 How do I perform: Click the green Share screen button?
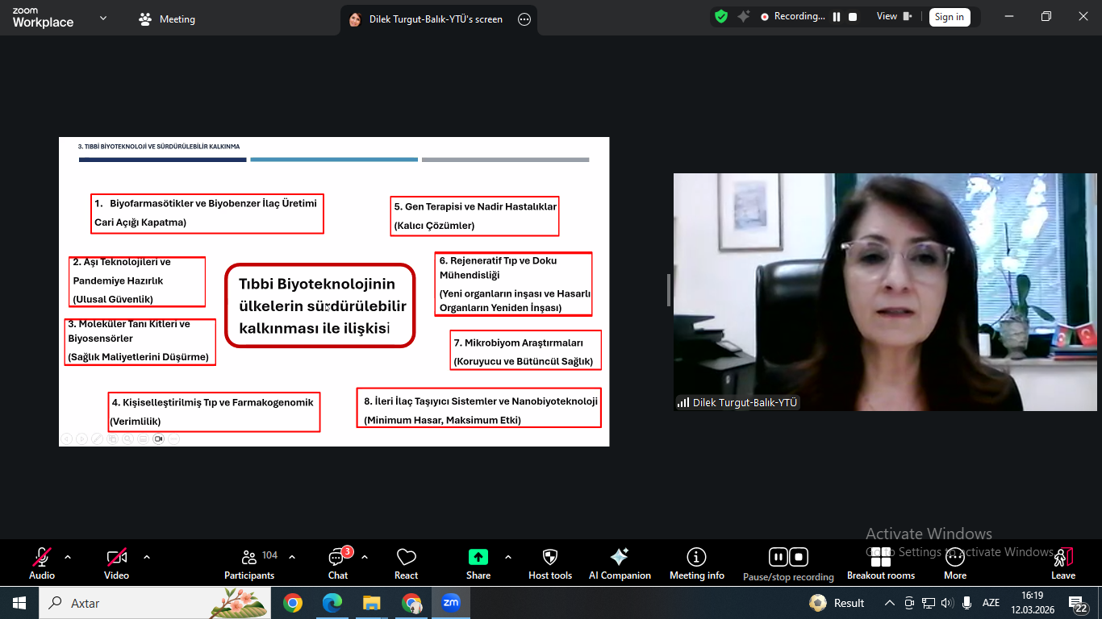click(x=478, y=563)
